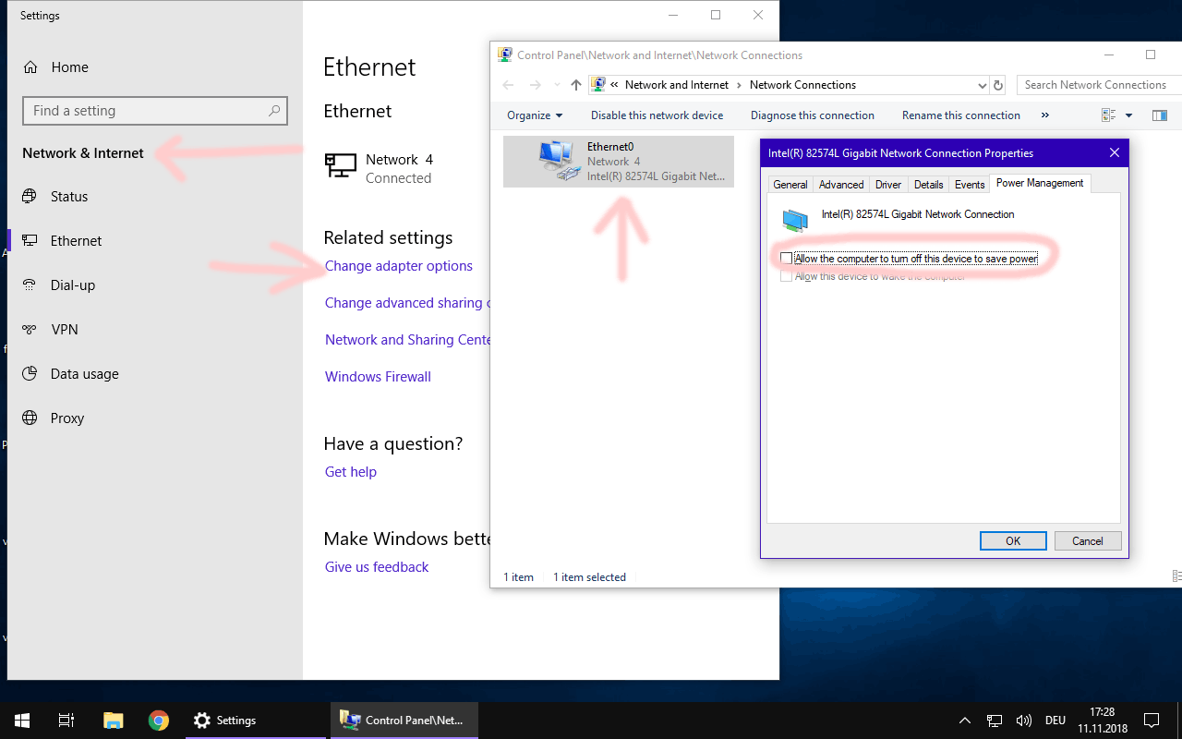Viewport: 1182px width, 739px height.
Task: Open the VPN settings icon
Action: click(30, 330)
